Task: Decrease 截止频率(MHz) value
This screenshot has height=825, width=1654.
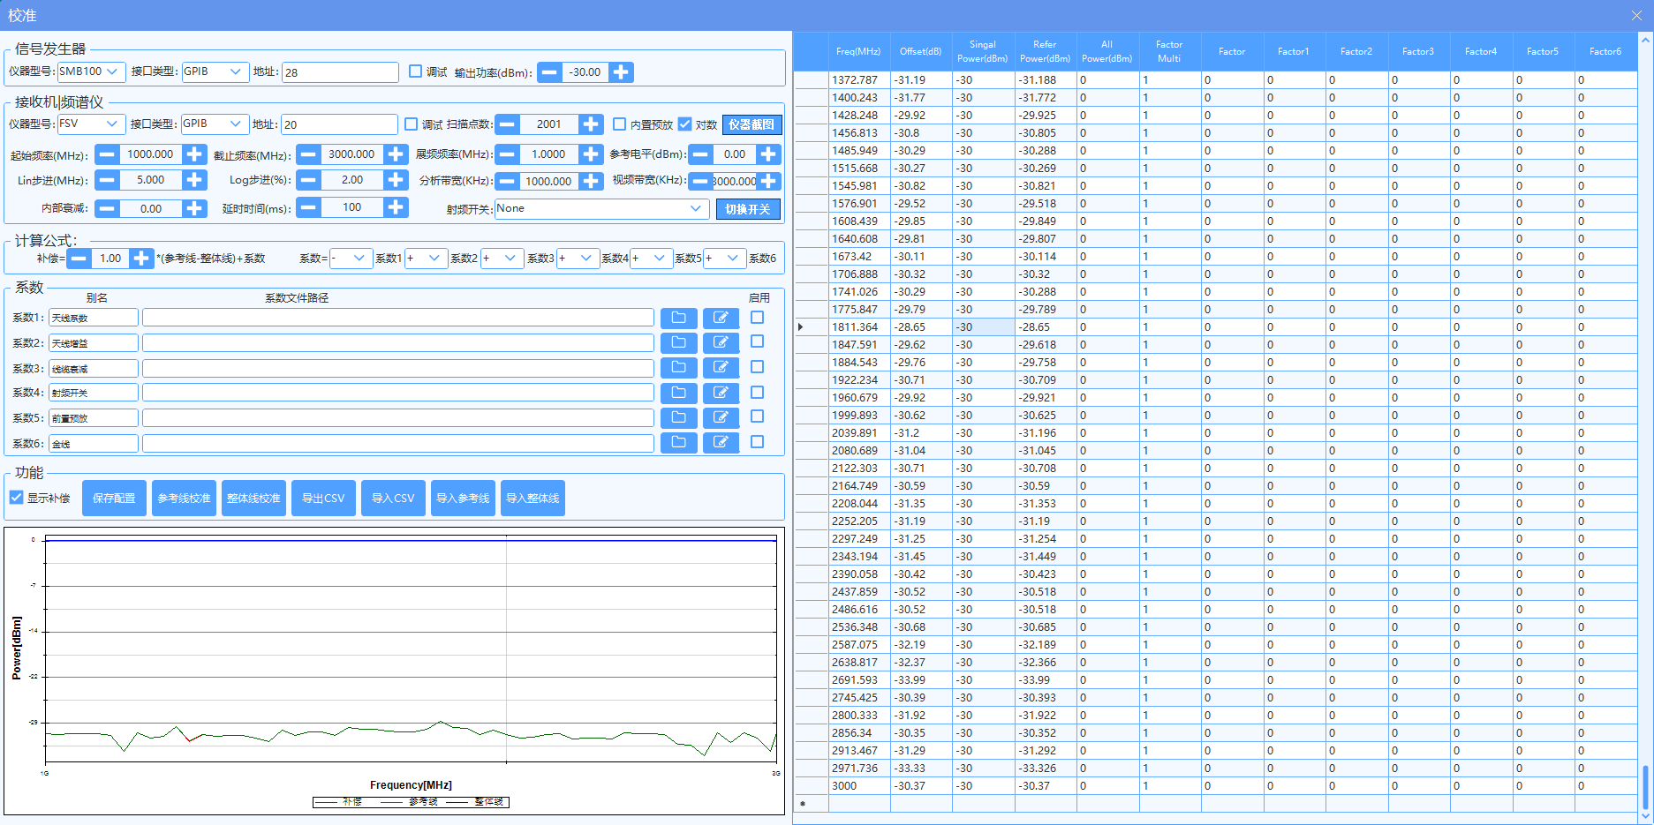Action: (308, 154)
